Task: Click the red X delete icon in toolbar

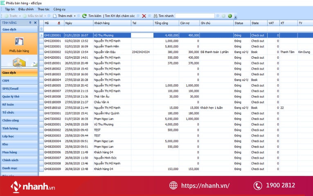Action: tap(144, 16)
